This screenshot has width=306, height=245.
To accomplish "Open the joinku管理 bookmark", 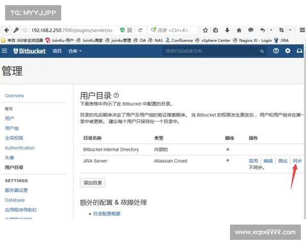I will coord(118,40).
